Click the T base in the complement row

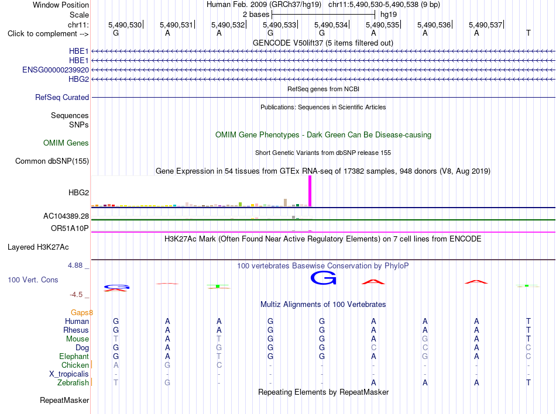pyautogui.click(x=528, y=33)
